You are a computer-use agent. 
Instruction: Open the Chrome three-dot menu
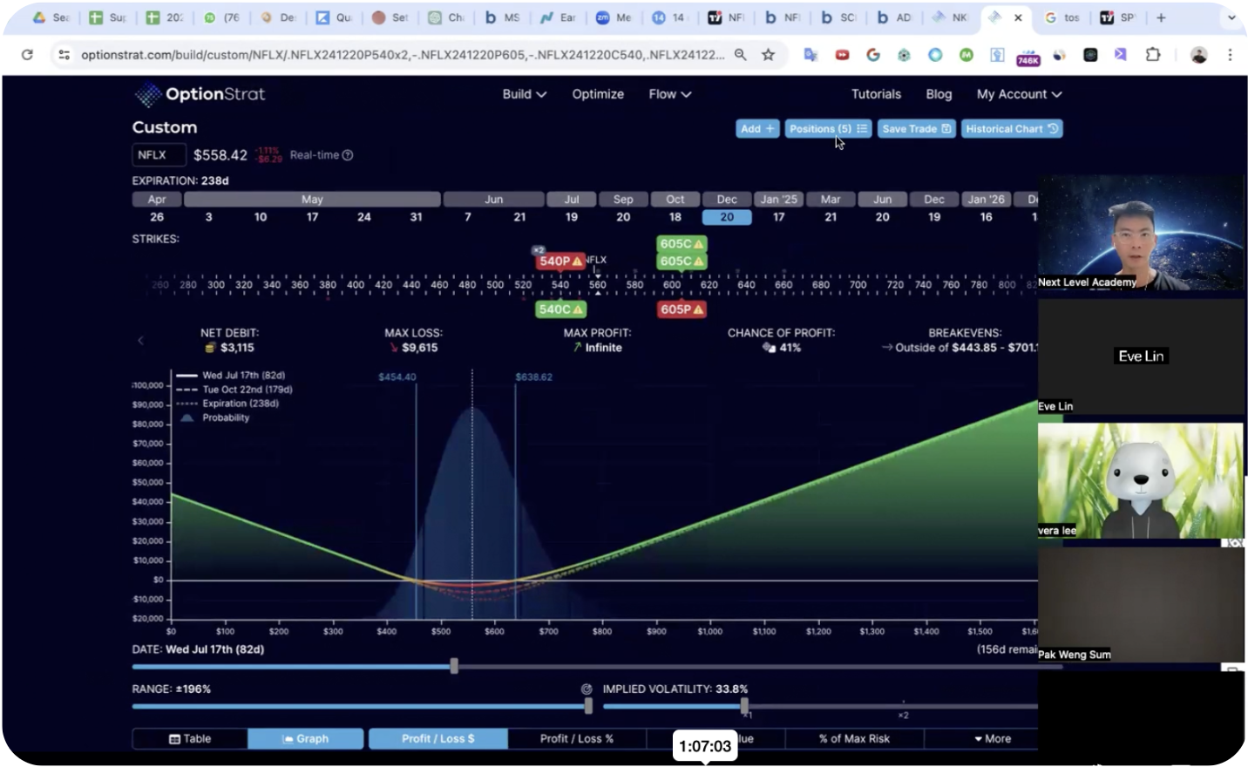coord(1230,54)
